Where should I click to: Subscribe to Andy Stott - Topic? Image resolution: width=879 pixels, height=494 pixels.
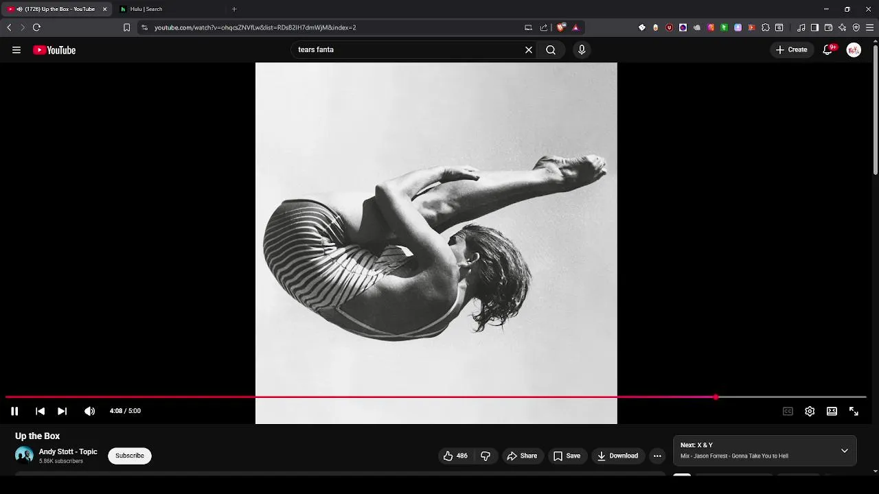[130, 456]
